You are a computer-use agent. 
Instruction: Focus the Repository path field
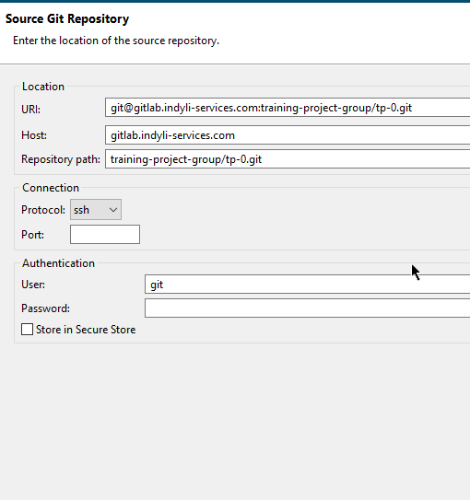[288, 159]
